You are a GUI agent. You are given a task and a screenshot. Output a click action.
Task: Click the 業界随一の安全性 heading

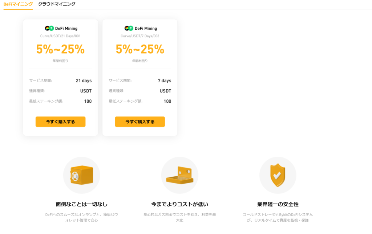click(x=278, y=204)
